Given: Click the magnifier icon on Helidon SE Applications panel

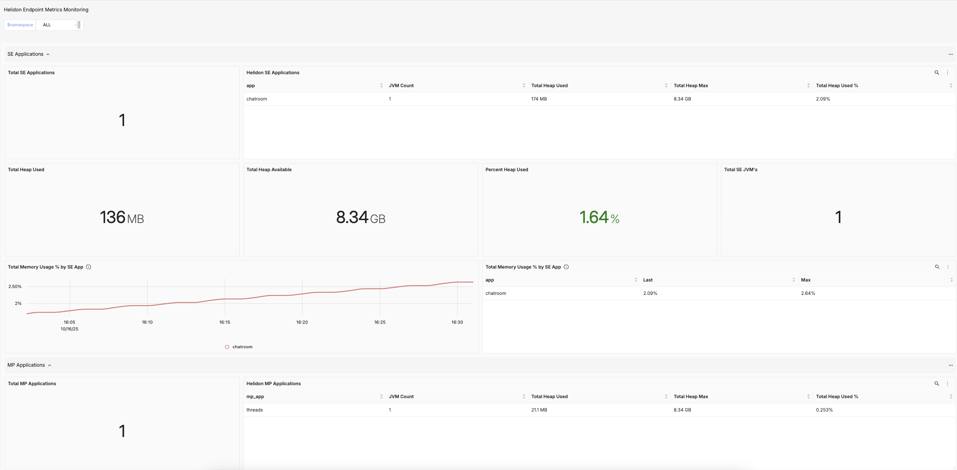Looking at the screenshot, I should pyautogui.click(x=937, y=73).
